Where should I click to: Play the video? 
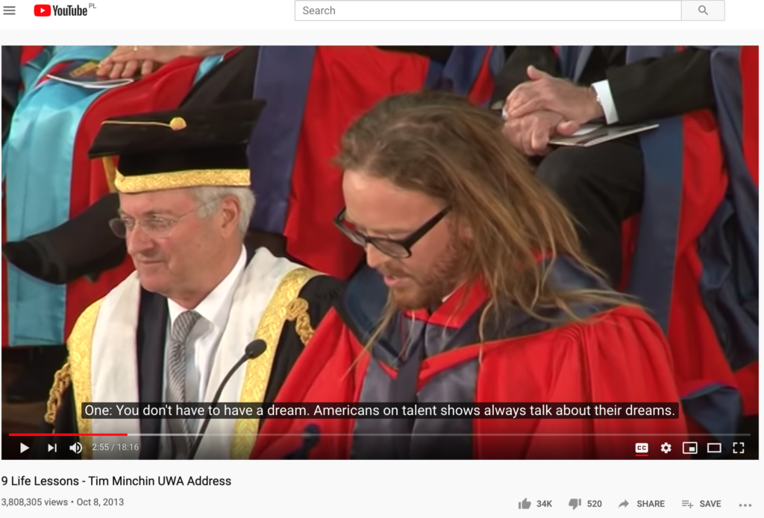point(25,447)
